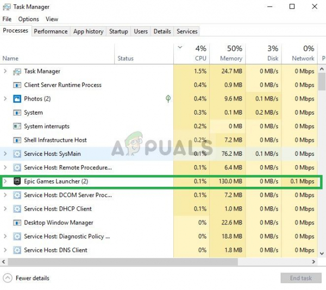Switch to the Users tab
Image resolution: width=326 pixels, height=290 pixels.
(141, 31)
